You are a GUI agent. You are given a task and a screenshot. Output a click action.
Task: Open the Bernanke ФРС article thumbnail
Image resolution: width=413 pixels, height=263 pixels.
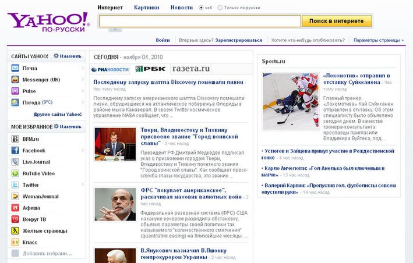115,204
